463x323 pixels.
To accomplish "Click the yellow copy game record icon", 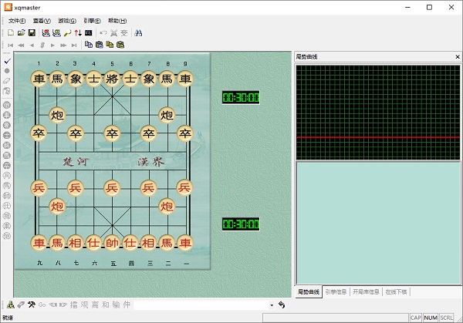I will click(x=110, y=45).
